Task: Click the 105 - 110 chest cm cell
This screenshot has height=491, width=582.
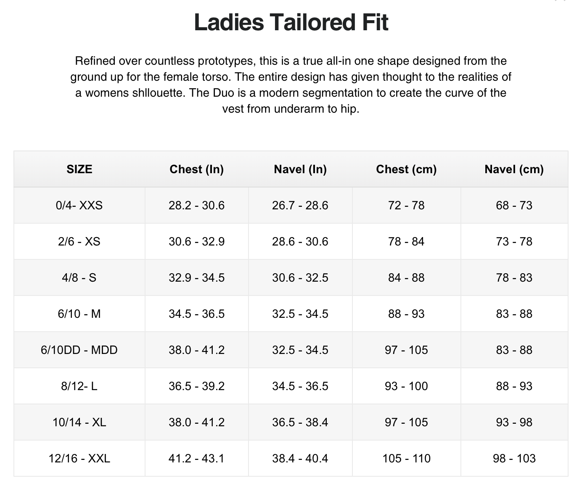Action: tap(406, 458)
